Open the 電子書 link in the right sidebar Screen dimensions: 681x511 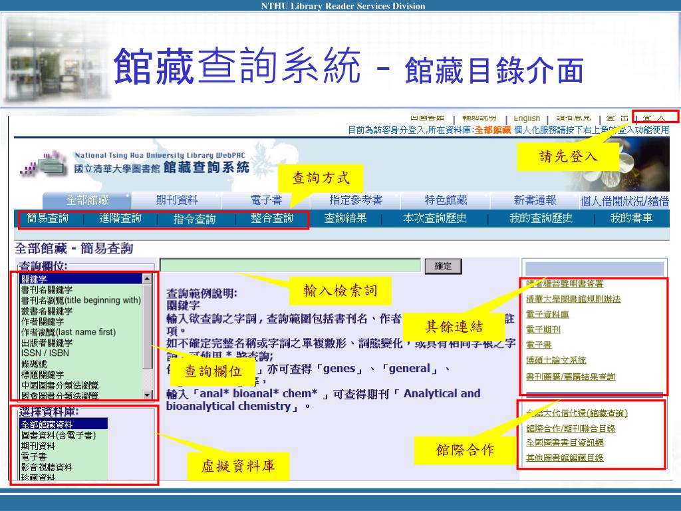(539, 345)
